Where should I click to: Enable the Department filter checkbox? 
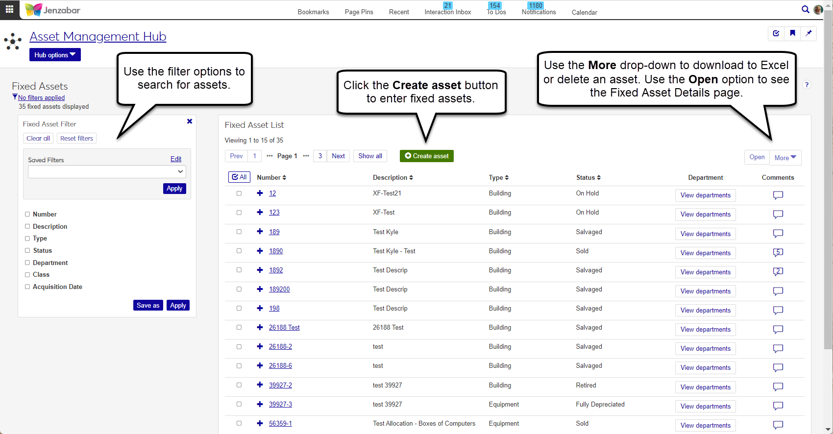click(27, 263)
